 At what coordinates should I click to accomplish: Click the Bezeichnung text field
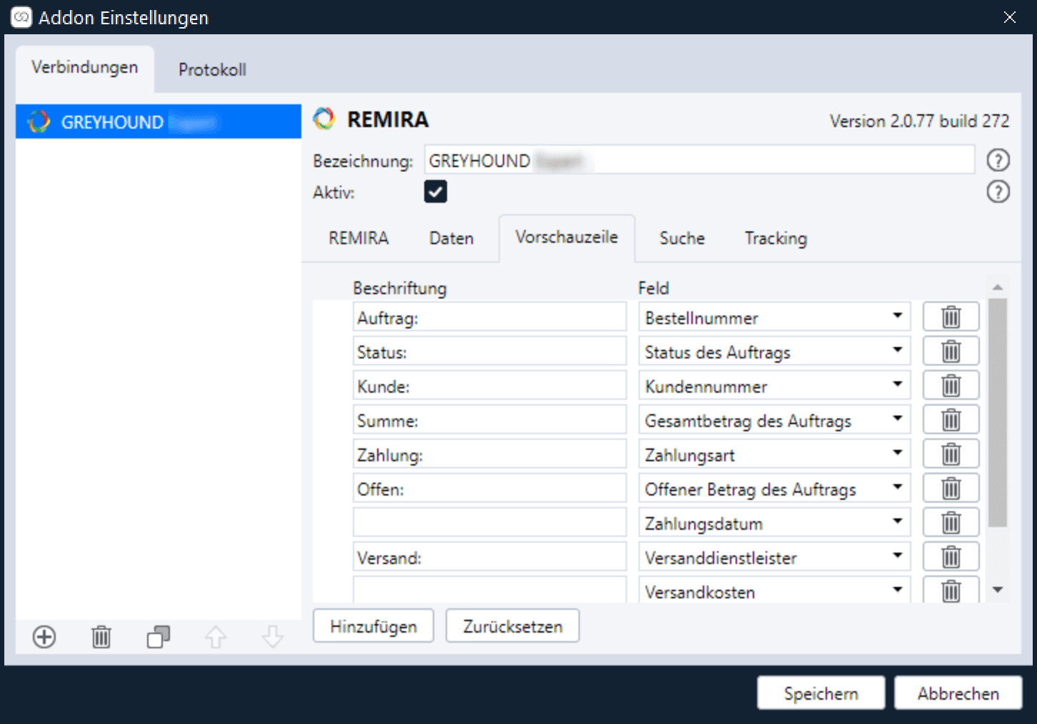click(700, 160)
